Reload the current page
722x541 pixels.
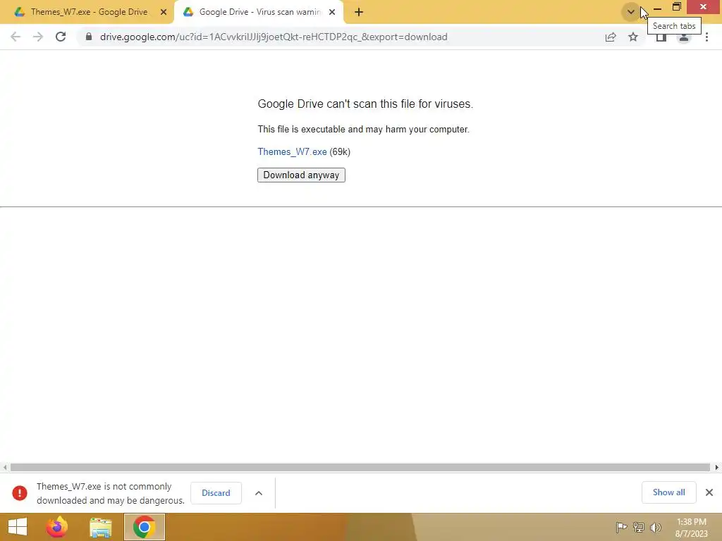click(x=61, y=37)
